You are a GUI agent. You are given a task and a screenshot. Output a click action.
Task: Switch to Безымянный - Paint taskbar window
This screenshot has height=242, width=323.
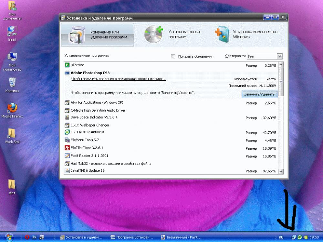click(x=182, y=237)
